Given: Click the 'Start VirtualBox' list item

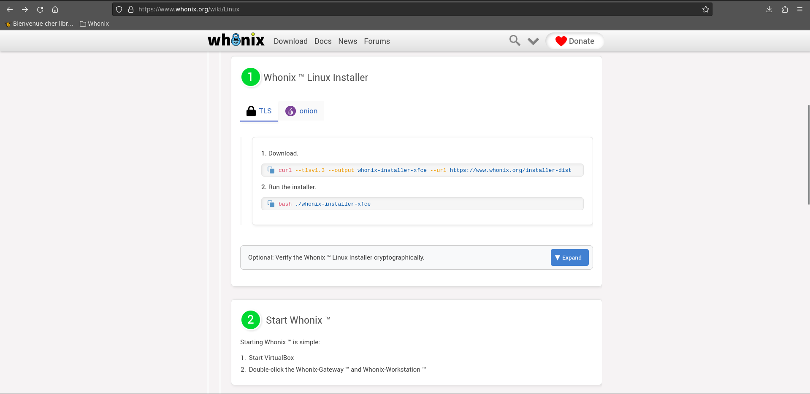Looking at the screenshot, I should point(271,358).
